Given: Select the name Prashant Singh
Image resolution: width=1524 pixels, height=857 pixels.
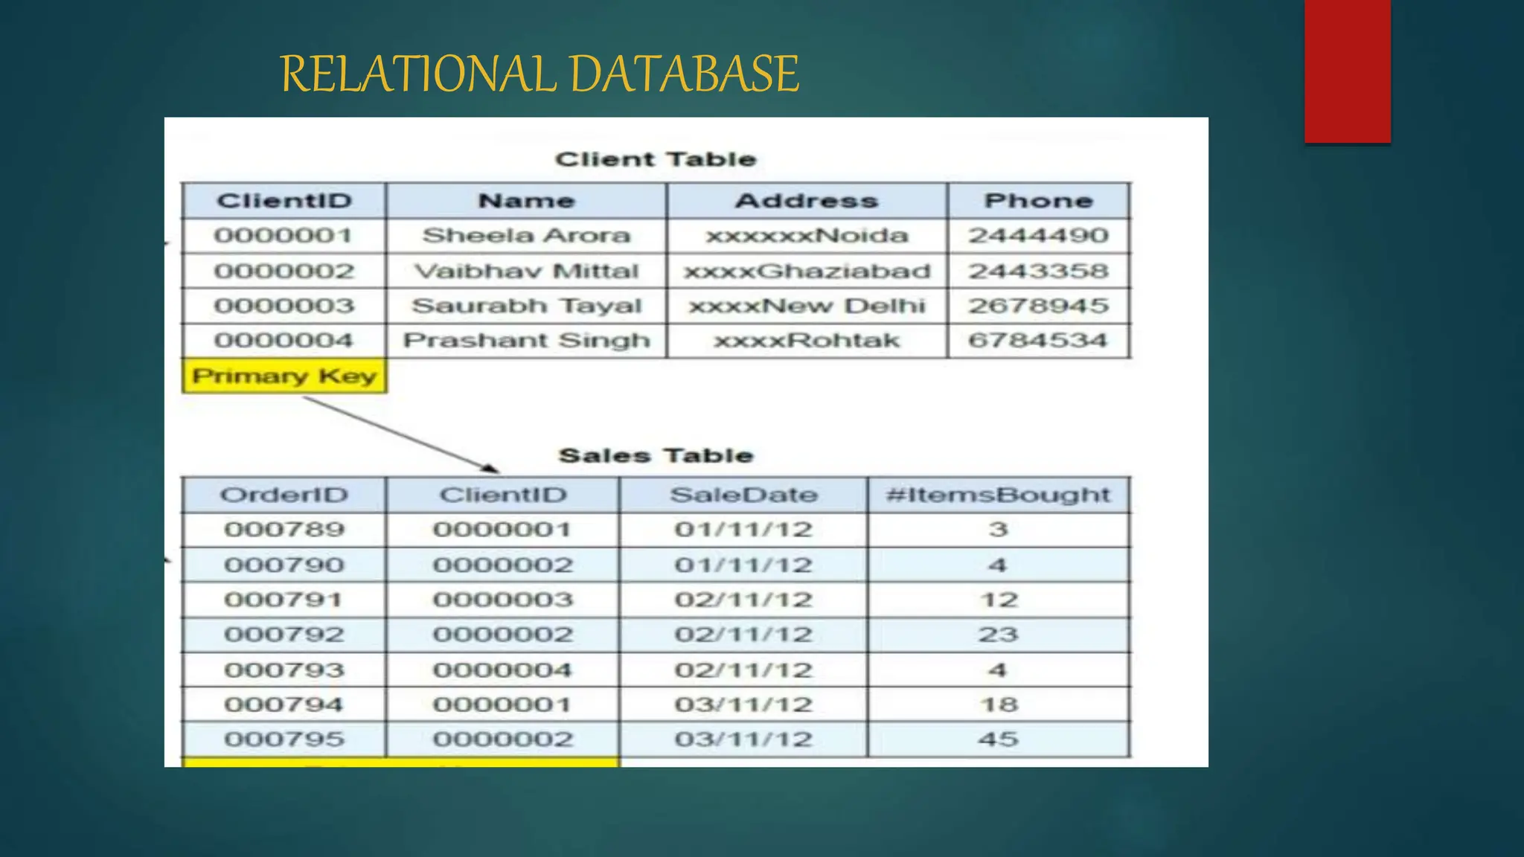Looking at the screenshot, I should coord(526,341).
